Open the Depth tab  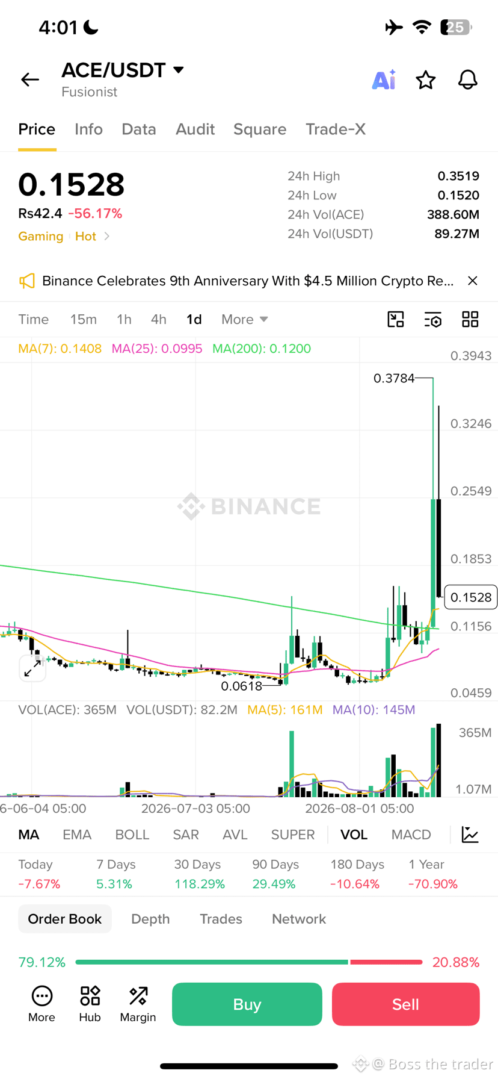tap(150, 919)
